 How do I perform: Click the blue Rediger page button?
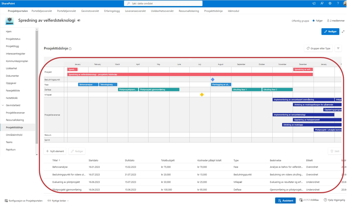330,31
